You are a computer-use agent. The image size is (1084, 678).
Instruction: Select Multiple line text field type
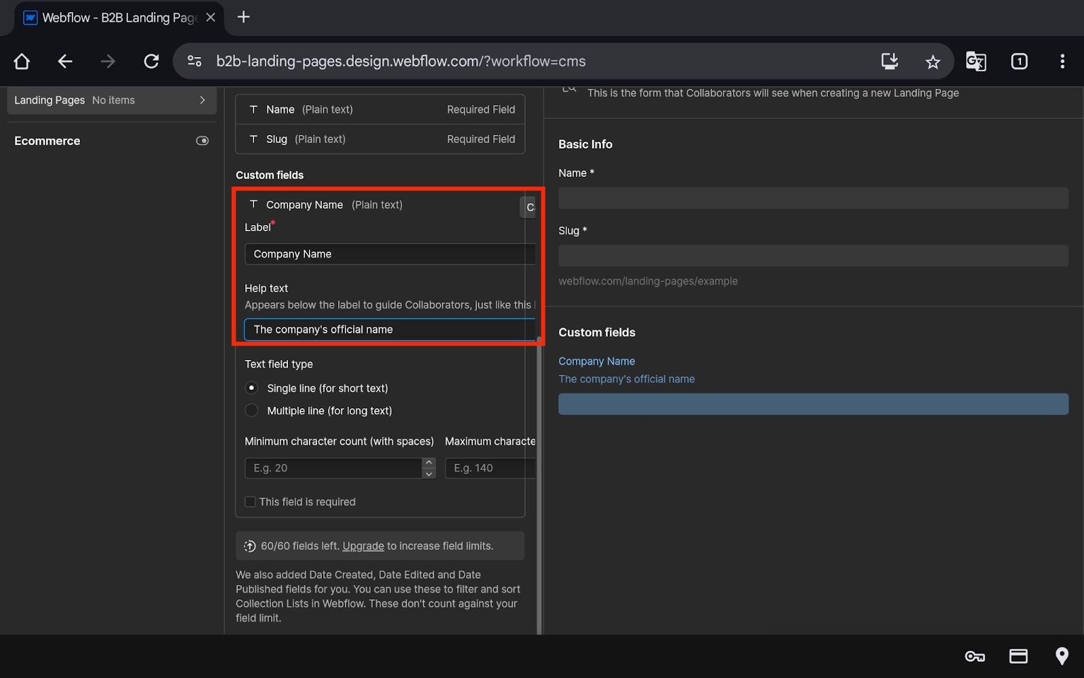coord(252,411)
